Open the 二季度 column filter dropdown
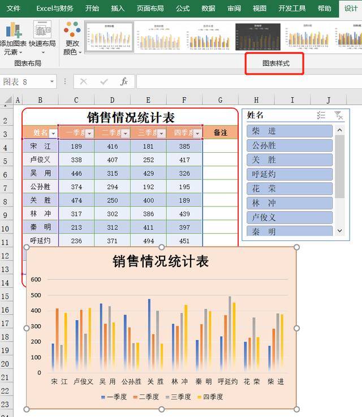 tap(125, 133)
